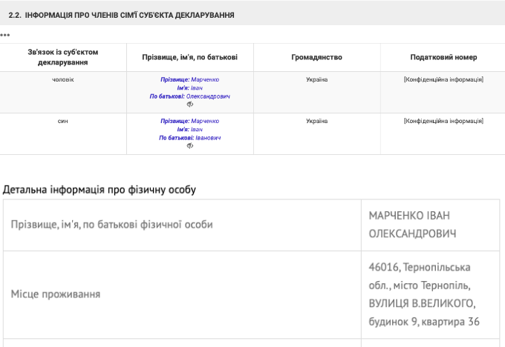Screen dimensions: 505x347
Task: Click the "син" relation cell
Action: 63,121
